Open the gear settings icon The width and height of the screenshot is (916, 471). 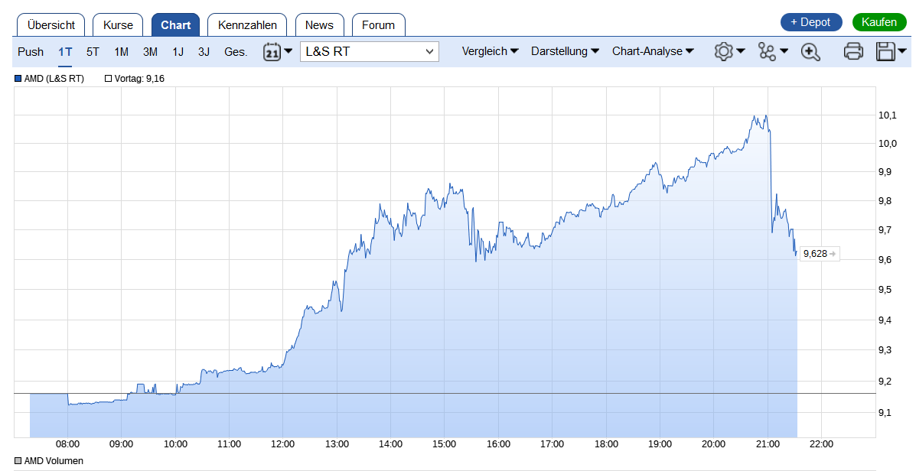[x=723, y=51]
